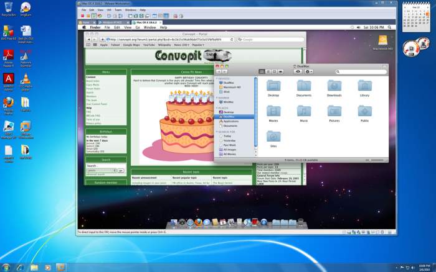Screen dimensions: 436x272
Task: Click VMware red power off toolbar icon
Action: tap(83, 16)
